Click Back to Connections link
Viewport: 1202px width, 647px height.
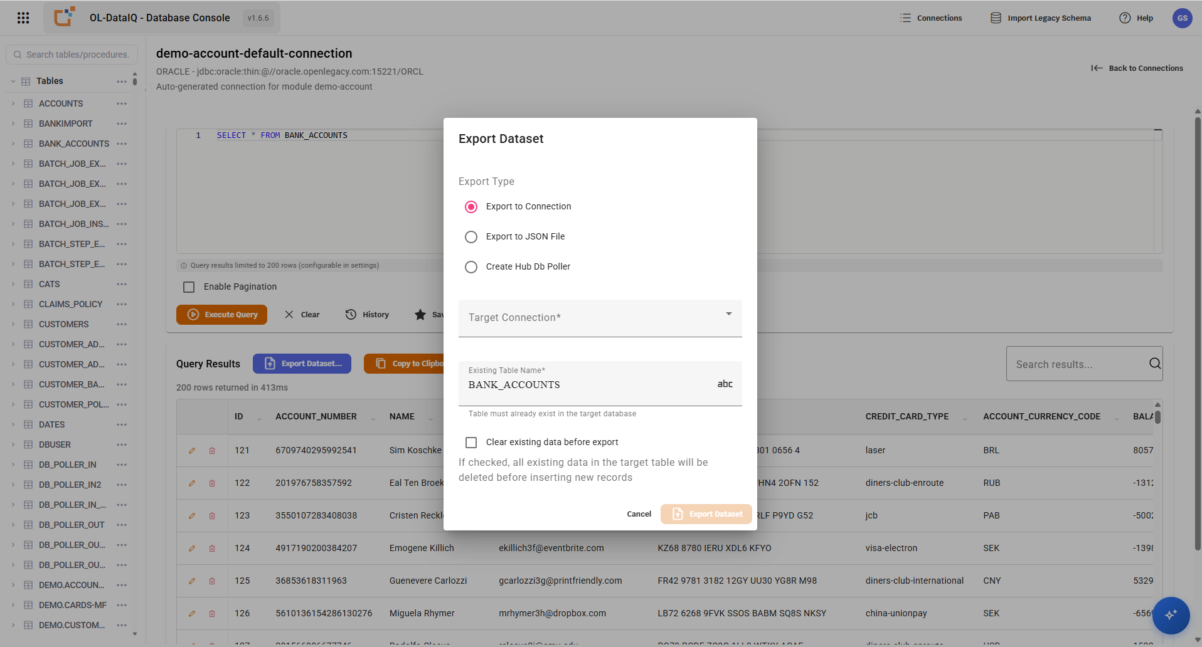click(x=1137, y=68)
